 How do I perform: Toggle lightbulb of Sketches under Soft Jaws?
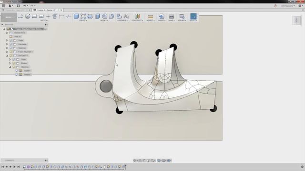click(x=14, y=67)
